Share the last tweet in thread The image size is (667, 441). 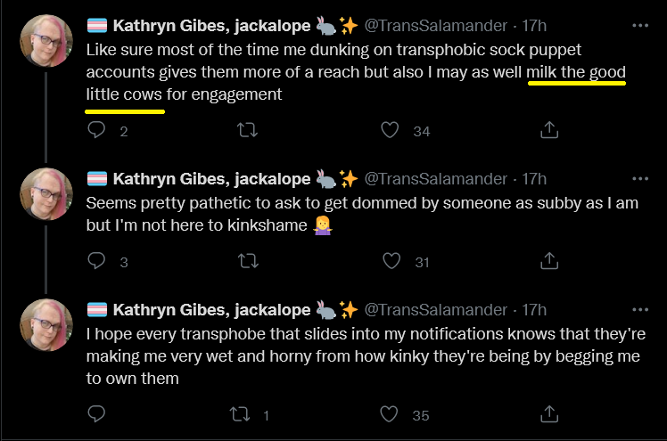[x=549, y=413]
